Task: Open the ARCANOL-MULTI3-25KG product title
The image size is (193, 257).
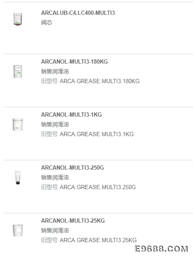Action: pyautogui.click(x=73, y=221)
